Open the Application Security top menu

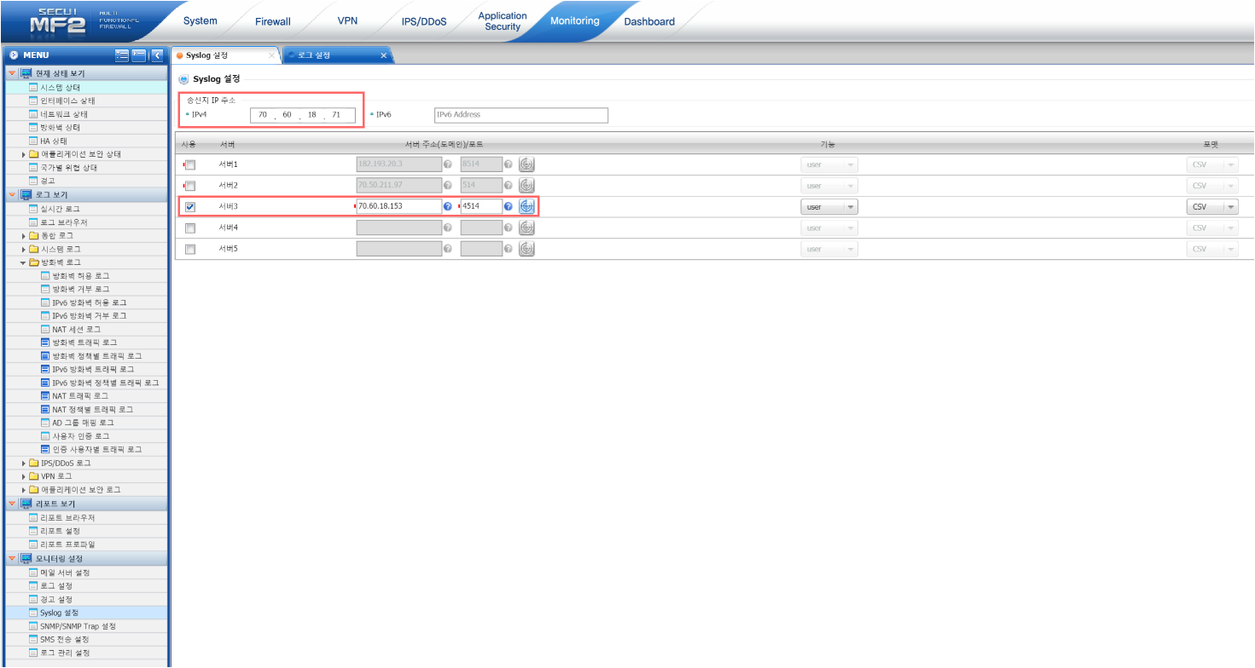pyautogui.click(x=503, y=21)
